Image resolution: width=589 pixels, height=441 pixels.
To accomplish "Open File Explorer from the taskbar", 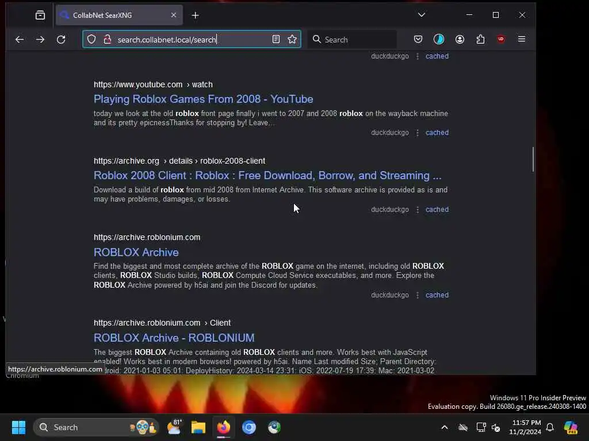I will (x=198, y=427).
